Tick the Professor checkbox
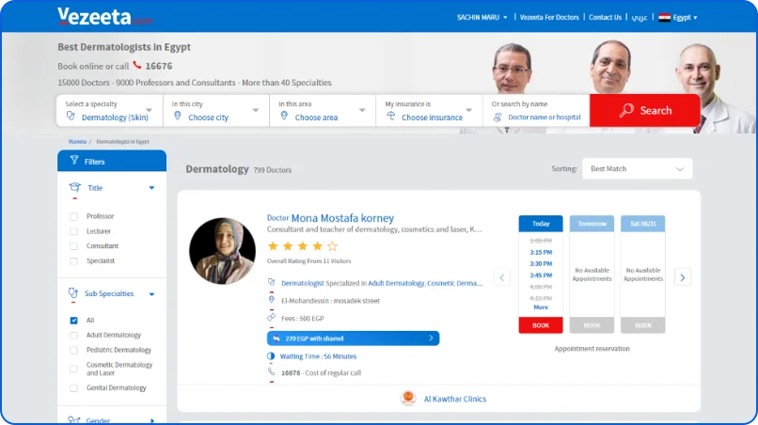 tap(73, 216)
